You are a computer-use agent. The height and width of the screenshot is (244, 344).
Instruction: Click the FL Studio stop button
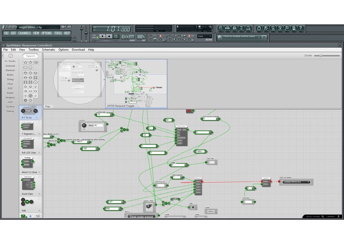109,37
